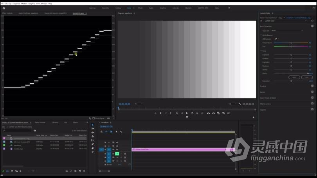Click the Saturation slider handle
This screenshot has height=178, width=317.
pos(291,81)
